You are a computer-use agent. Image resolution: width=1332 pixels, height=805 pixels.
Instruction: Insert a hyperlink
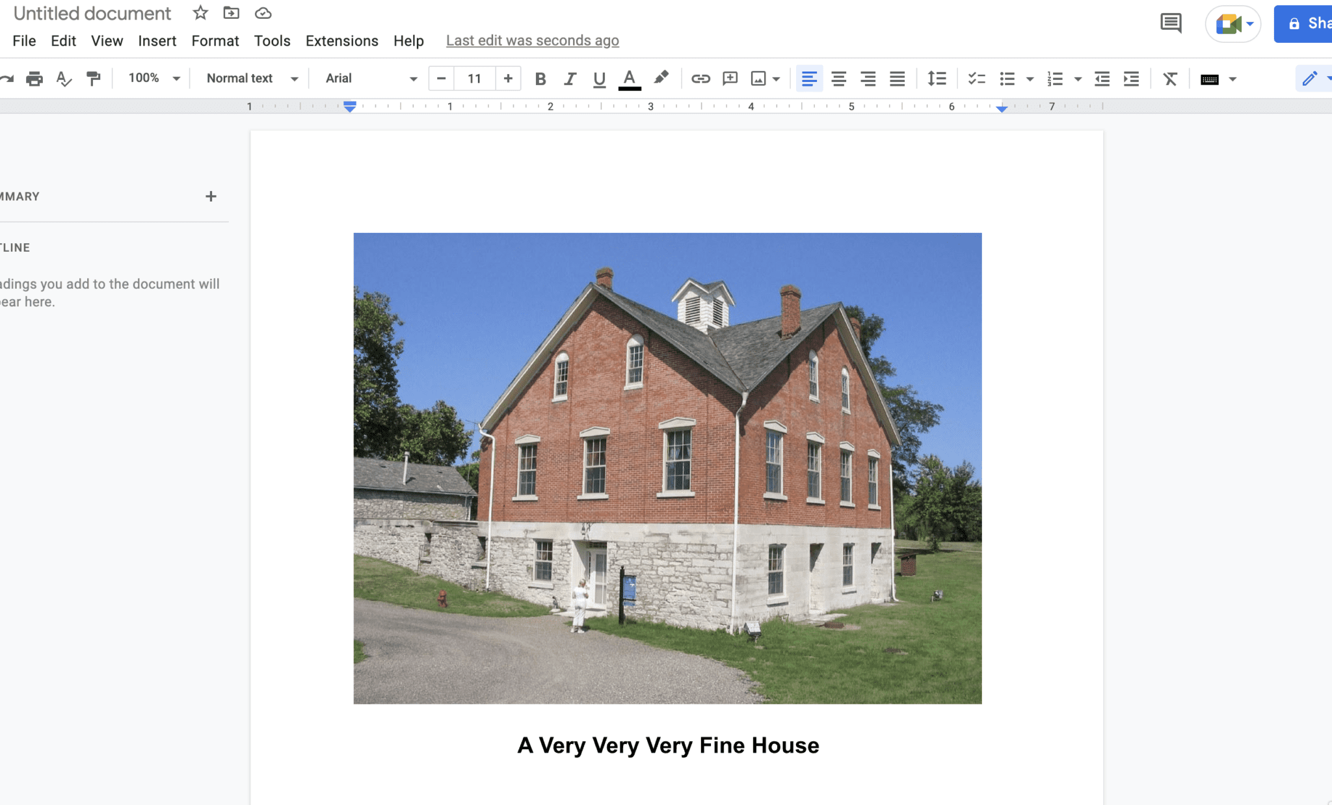(x=700, y=79)
